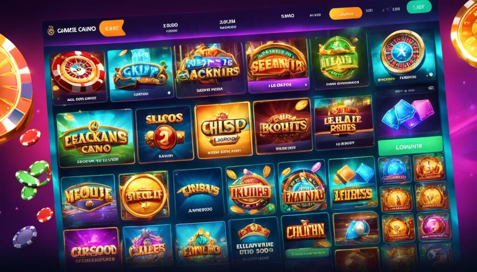Open the SMO item in top navigation
The width and height of the screenshot is (477, 272).
point(287,16)
